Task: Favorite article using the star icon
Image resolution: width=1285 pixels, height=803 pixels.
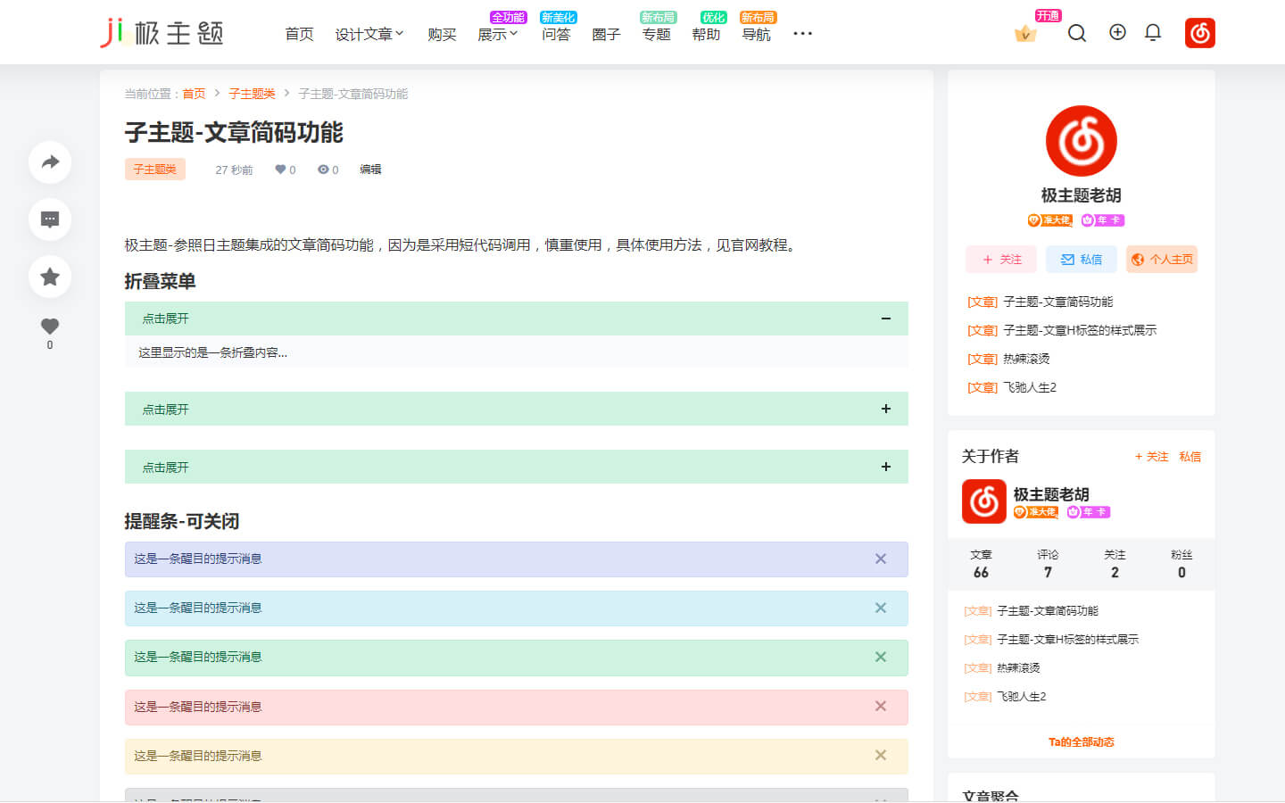Action: point(50,277)
